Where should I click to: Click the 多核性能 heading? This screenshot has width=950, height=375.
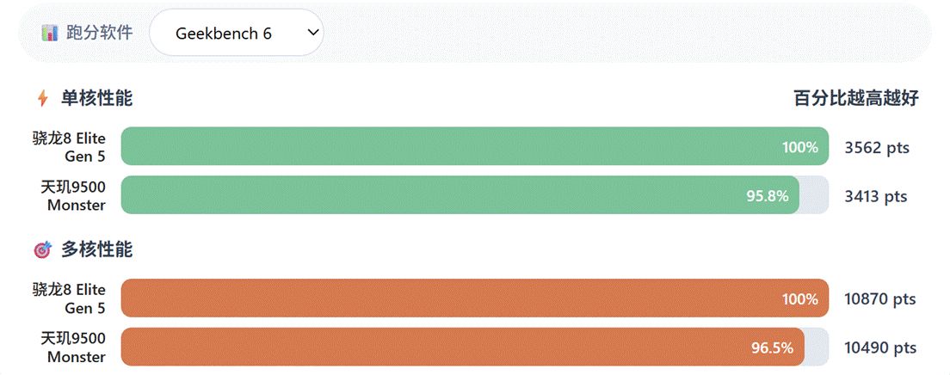click(x=97, y=249)
